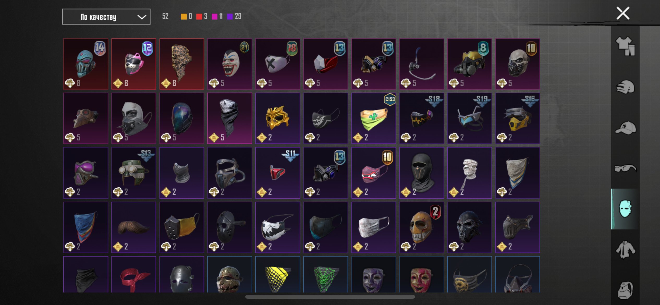Filter by the pink quality swatch
Screen dimensions: 660x305
pyautogui.click(x=215, y=16)
